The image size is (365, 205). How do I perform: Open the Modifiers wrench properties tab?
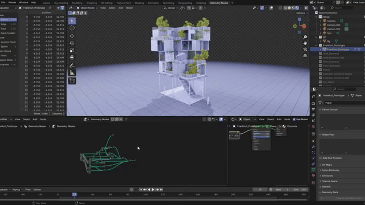[x=313, y=147]
